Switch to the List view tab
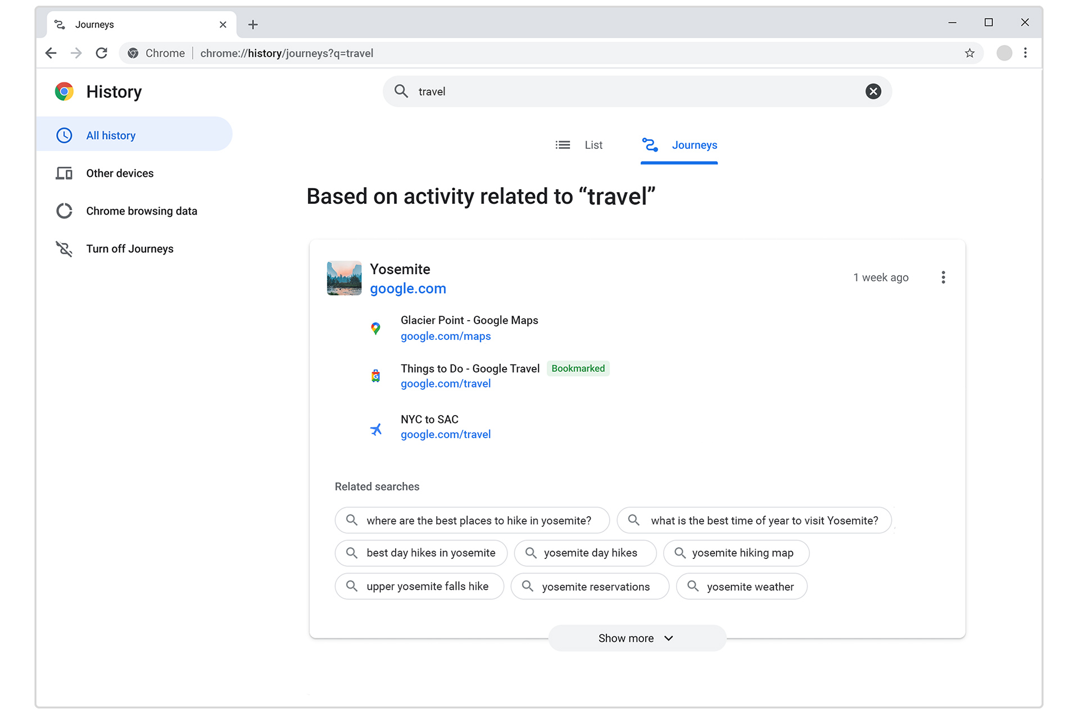This screenshot has width=1079, height=719. click(x=581, y=145)
